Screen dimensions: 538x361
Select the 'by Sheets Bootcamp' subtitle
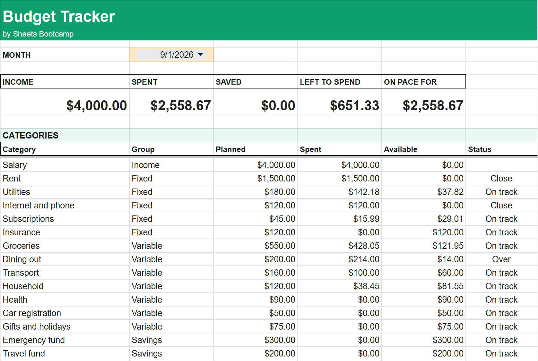click(x=38, y=34)
